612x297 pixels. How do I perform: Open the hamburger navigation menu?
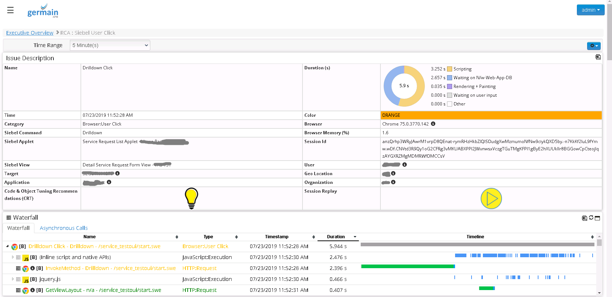click(x=10, y=10)
